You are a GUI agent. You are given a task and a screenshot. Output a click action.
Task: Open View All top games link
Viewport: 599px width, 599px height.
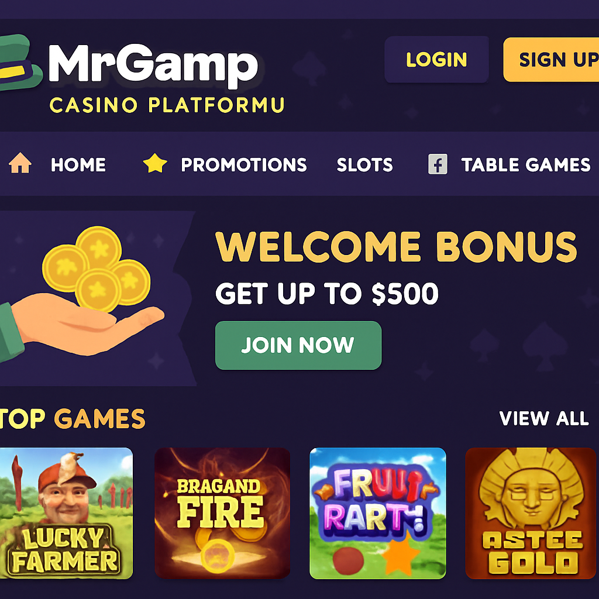click(x=544, y=418)
